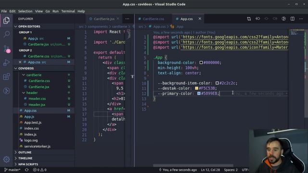Open the Selection menu
308x173 pixels.
click(25, 11)
